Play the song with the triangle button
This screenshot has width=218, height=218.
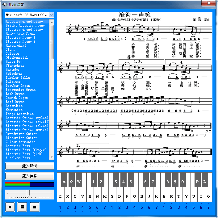coord(10,207)
